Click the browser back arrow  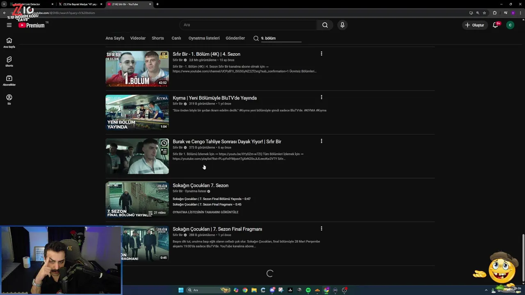coord(5,13)
